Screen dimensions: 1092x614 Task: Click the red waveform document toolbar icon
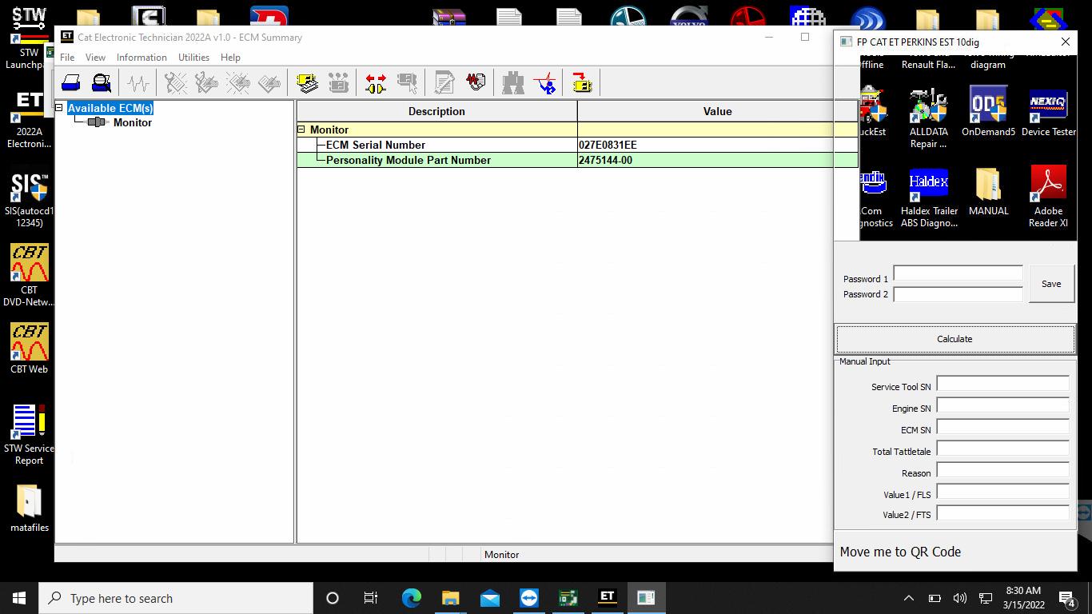point(476,82)
